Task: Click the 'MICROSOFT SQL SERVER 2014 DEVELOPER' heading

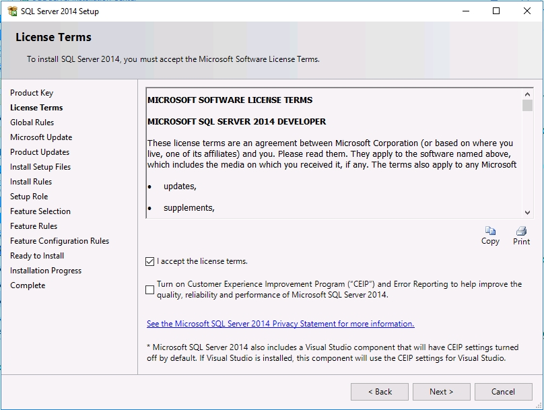Action: (x=236, y=122)
